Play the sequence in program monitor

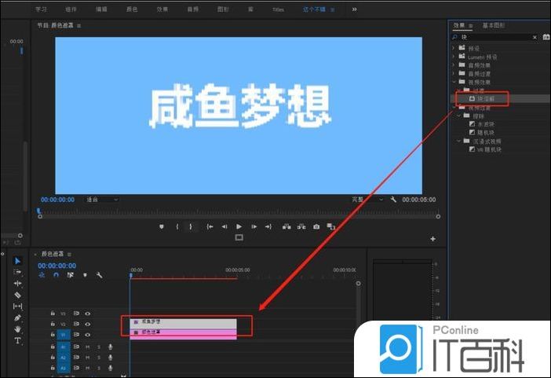(x=239, y=226)
